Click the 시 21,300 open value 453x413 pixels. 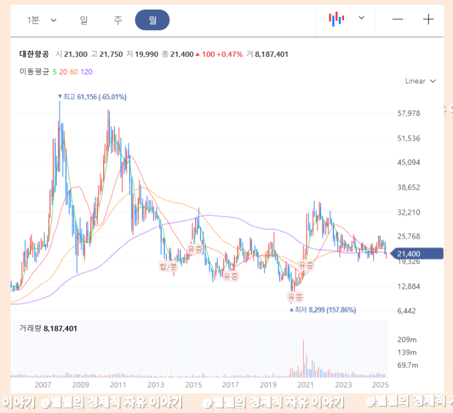coord(71,54)
